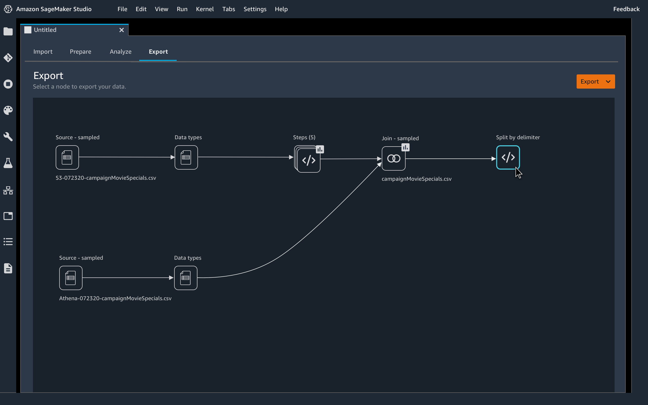Open running terminals and kernels icon
648x405 pixels.
pos(8,84)
